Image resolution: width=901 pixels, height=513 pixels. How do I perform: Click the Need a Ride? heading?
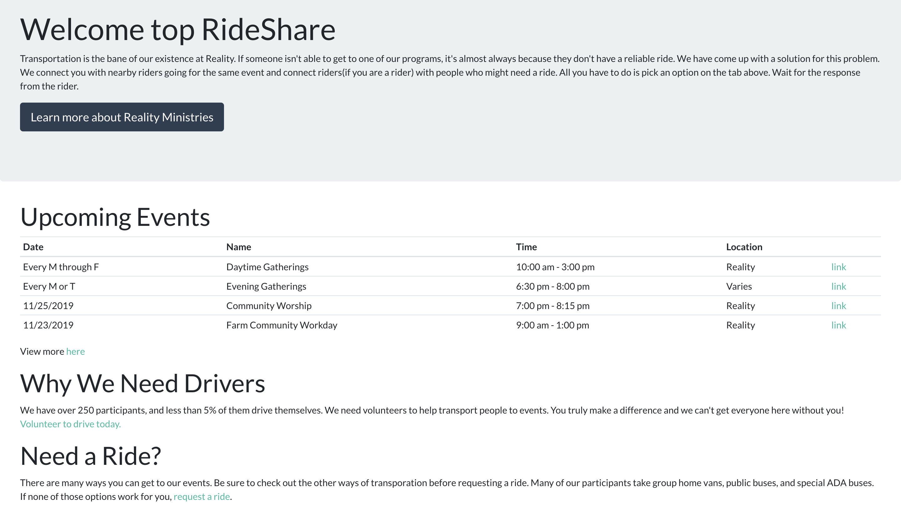click(x=90, y=456)
